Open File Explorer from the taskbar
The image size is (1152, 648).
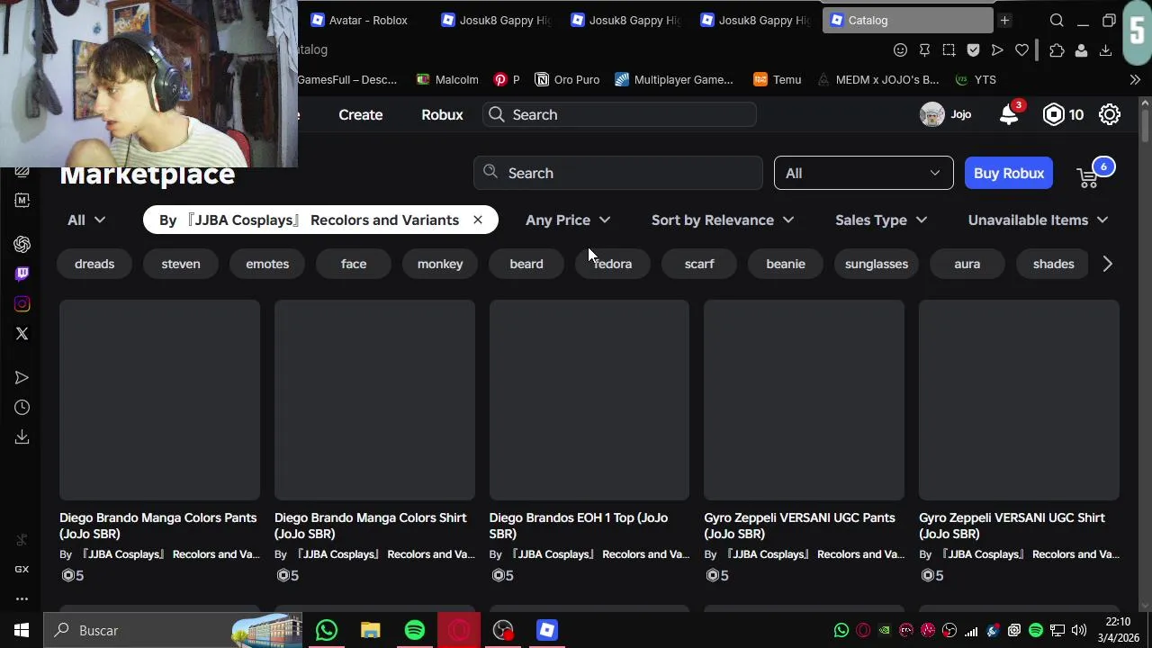click(x=371, y=630)
